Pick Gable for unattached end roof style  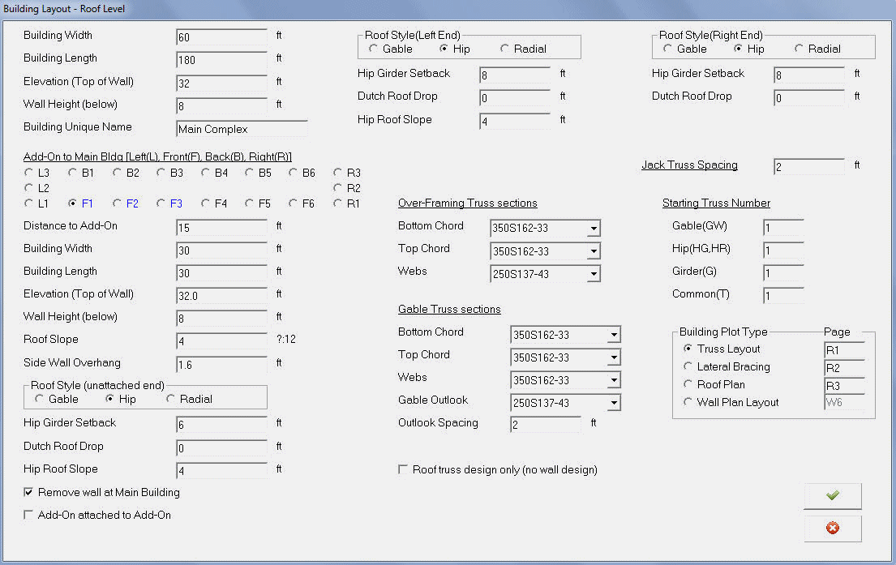(39, 399)
